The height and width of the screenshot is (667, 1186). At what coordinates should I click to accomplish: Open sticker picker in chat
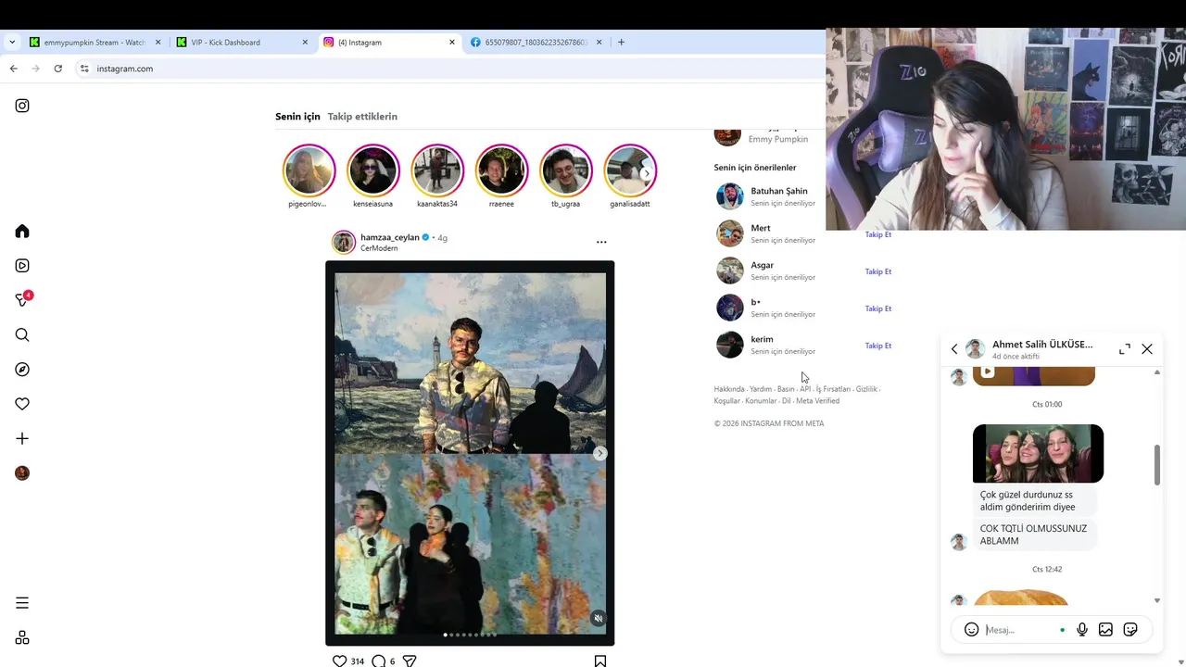(1130, 630)
